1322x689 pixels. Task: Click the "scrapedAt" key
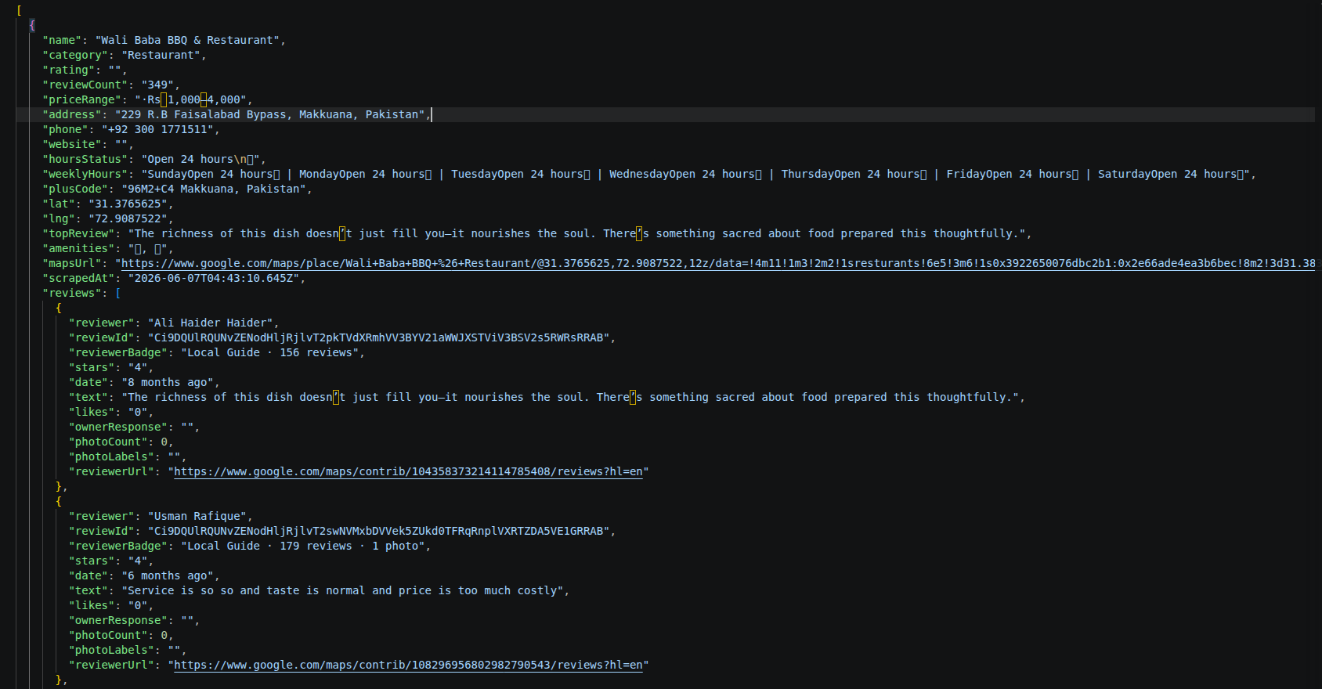[79, 278]
